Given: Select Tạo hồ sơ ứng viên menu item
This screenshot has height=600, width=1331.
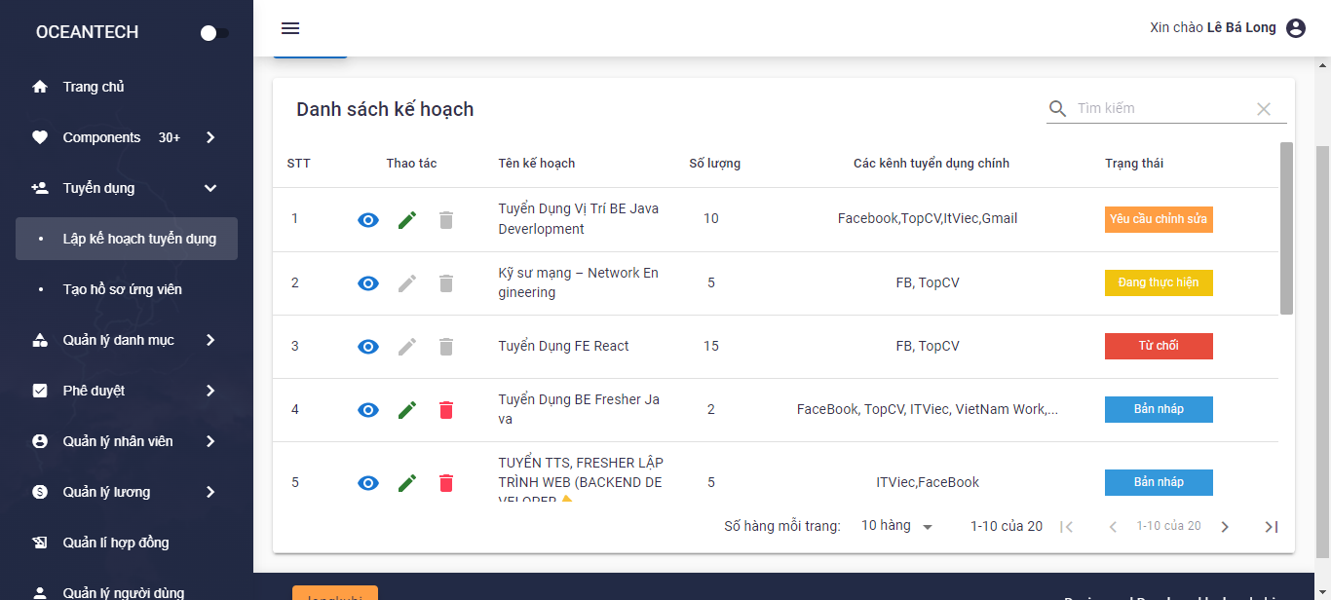Looking at the screenshot, I should (x=127, y=289).
